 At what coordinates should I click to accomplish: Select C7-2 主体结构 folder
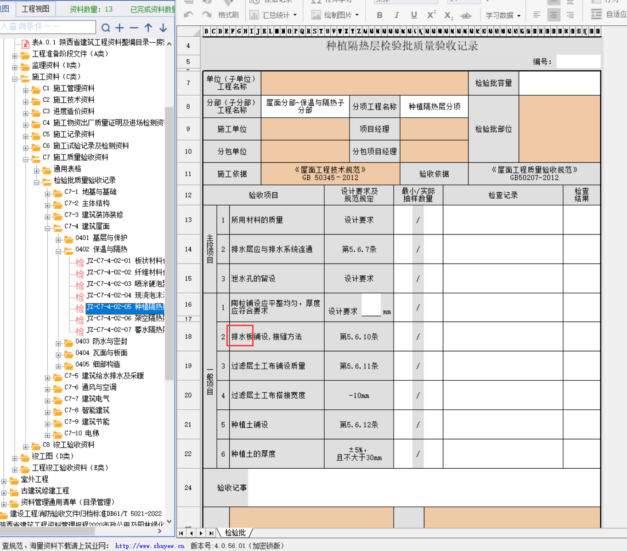(x=87, y=203)
